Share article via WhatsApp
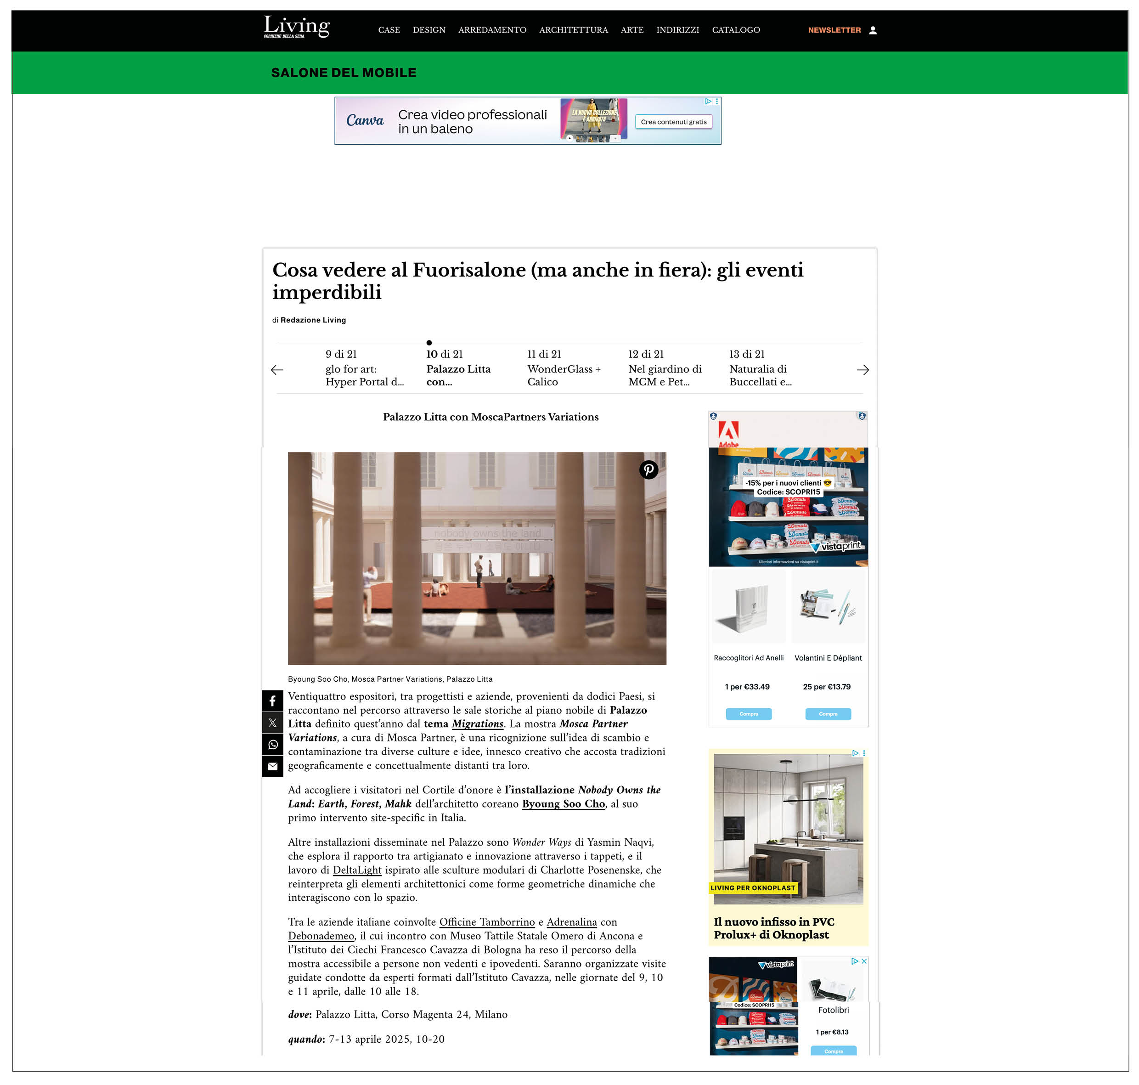This screenshot has width=1139, height=1085. click(x=272, y=745)
